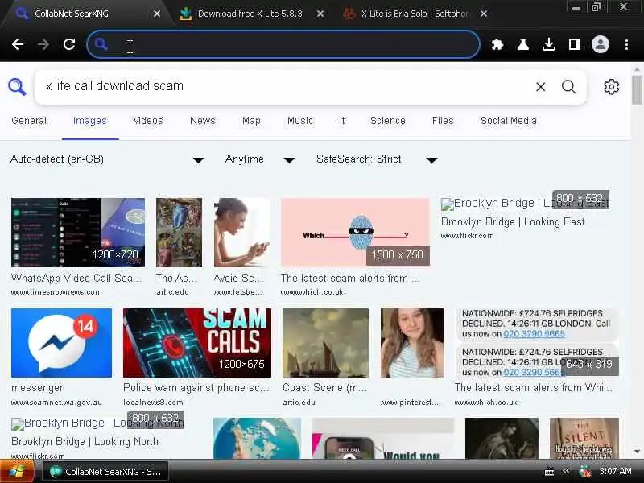This screenshot has height=483, width=644.
Task: Open the browser three-dot menu
Action: coord(626,44)
